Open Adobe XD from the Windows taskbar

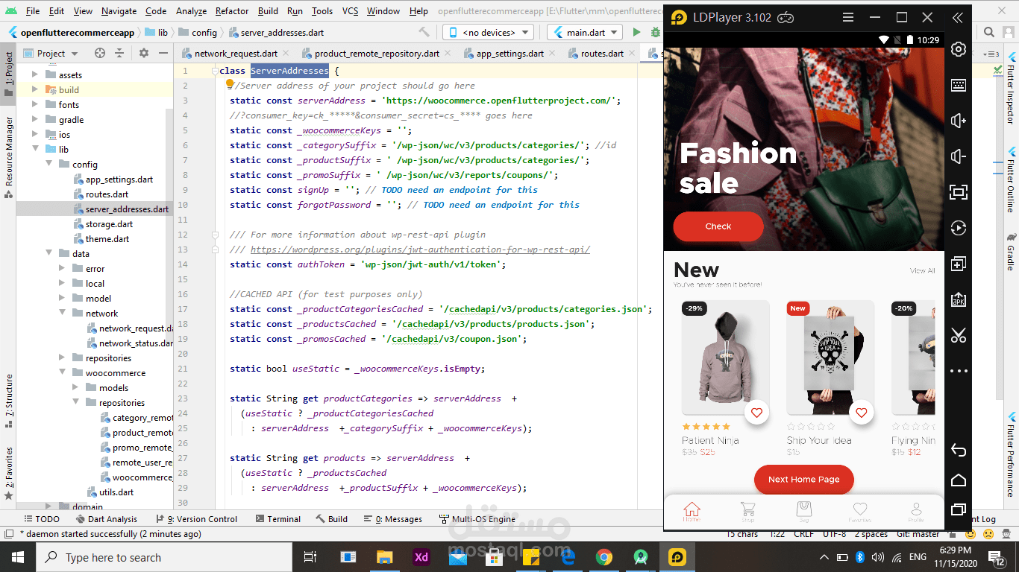[421, 557]
